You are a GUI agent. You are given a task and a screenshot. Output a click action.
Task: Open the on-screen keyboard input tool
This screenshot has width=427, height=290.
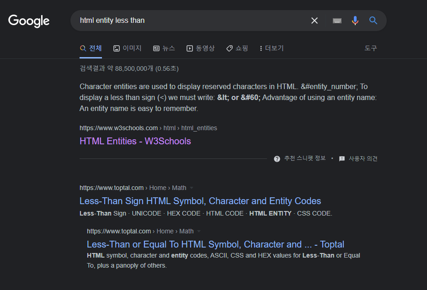pyautogui.click(x=337, y=21)
